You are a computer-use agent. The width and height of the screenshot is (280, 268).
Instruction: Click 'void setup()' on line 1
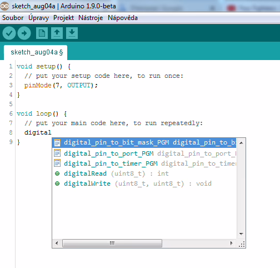pyautogui.click(x=39, y=66)
